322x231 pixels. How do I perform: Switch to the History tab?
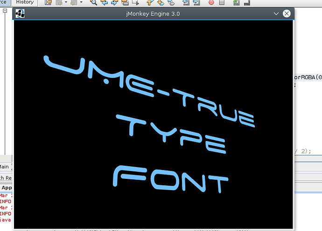tap(24, 2)
